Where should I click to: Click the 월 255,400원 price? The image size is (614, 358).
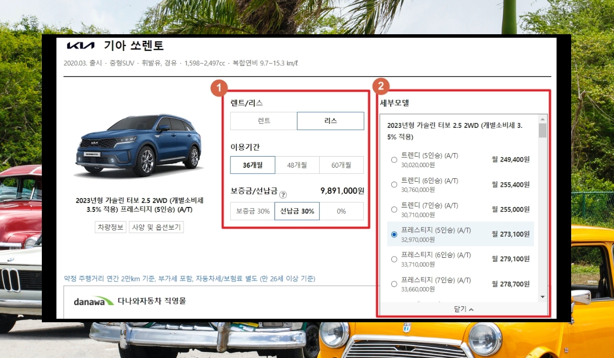(511, 185)
